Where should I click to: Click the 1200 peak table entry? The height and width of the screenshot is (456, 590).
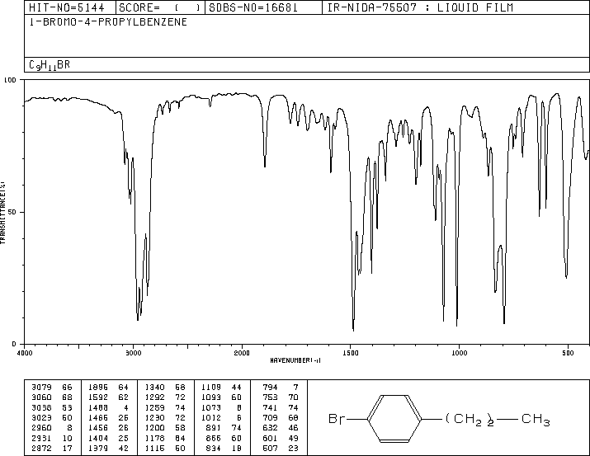point(154,428)
